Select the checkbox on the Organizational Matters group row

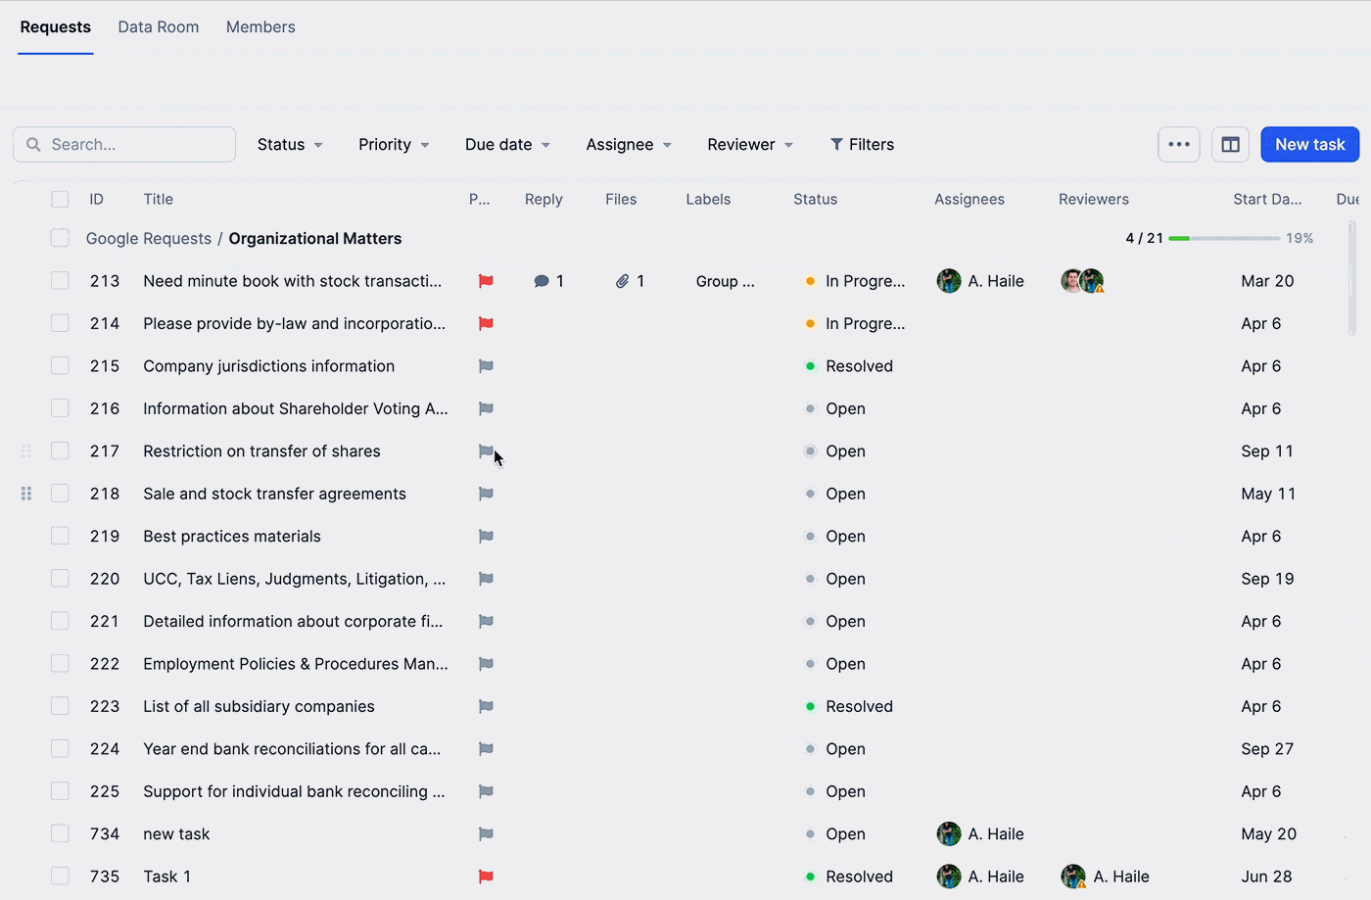click(x=59, y=238)
